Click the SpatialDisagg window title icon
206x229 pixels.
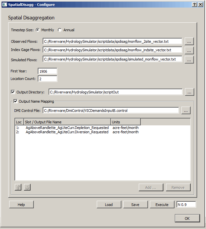point(5,5)
